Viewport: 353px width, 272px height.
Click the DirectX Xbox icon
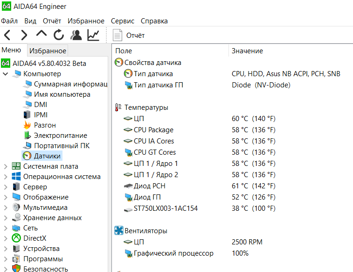tap(16, 238)
